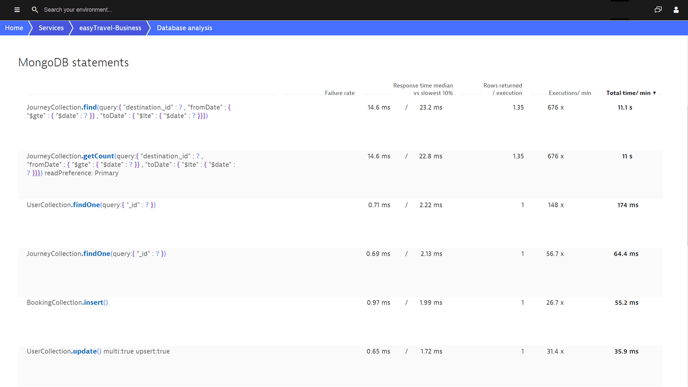Viewport: 688px width, 387px height.
Task: Open the JourneyCollection.find statement
Action: [x=129, y=111]
